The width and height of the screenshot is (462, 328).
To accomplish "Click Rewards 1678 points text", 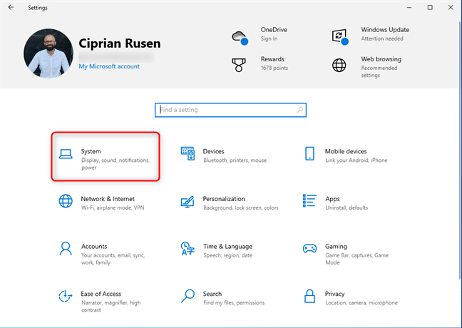I will (274, 68).
